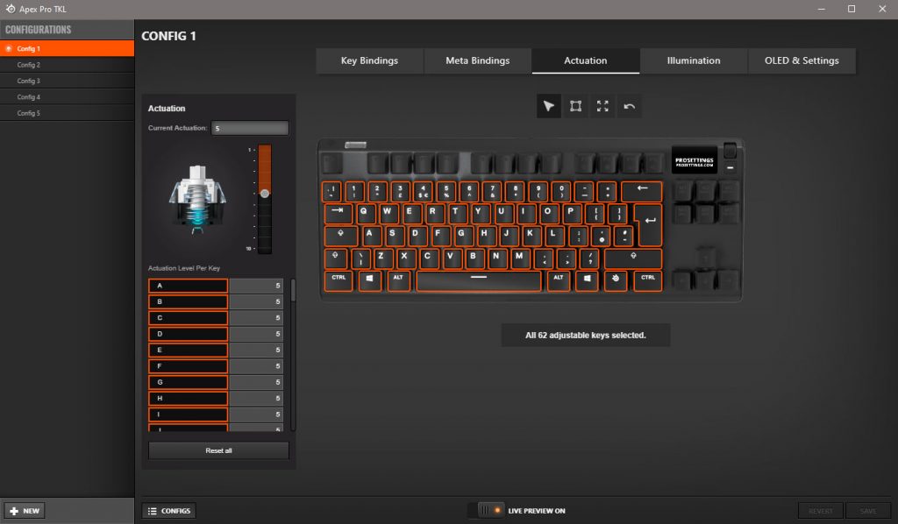Select the pointer selection tool
Image resolution: width=898 pixels, height=524 pixels.
pyautogui.click(x=549, y=106)
